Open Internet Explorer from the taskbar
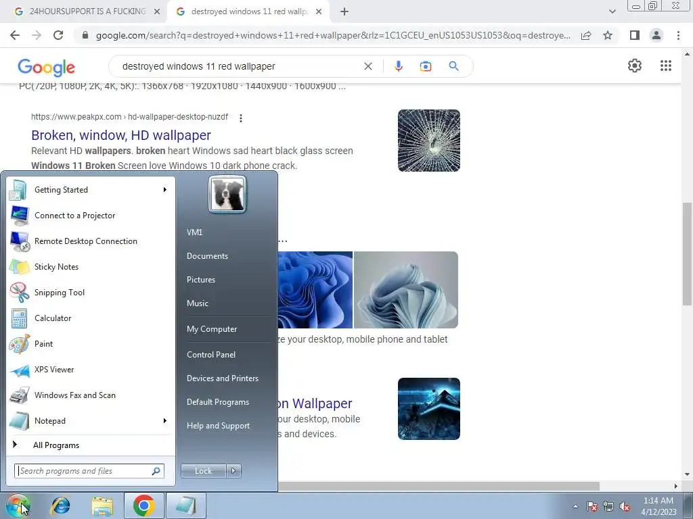Image resolution: width=693 pixels, height=519 pixels. [60, 505]
